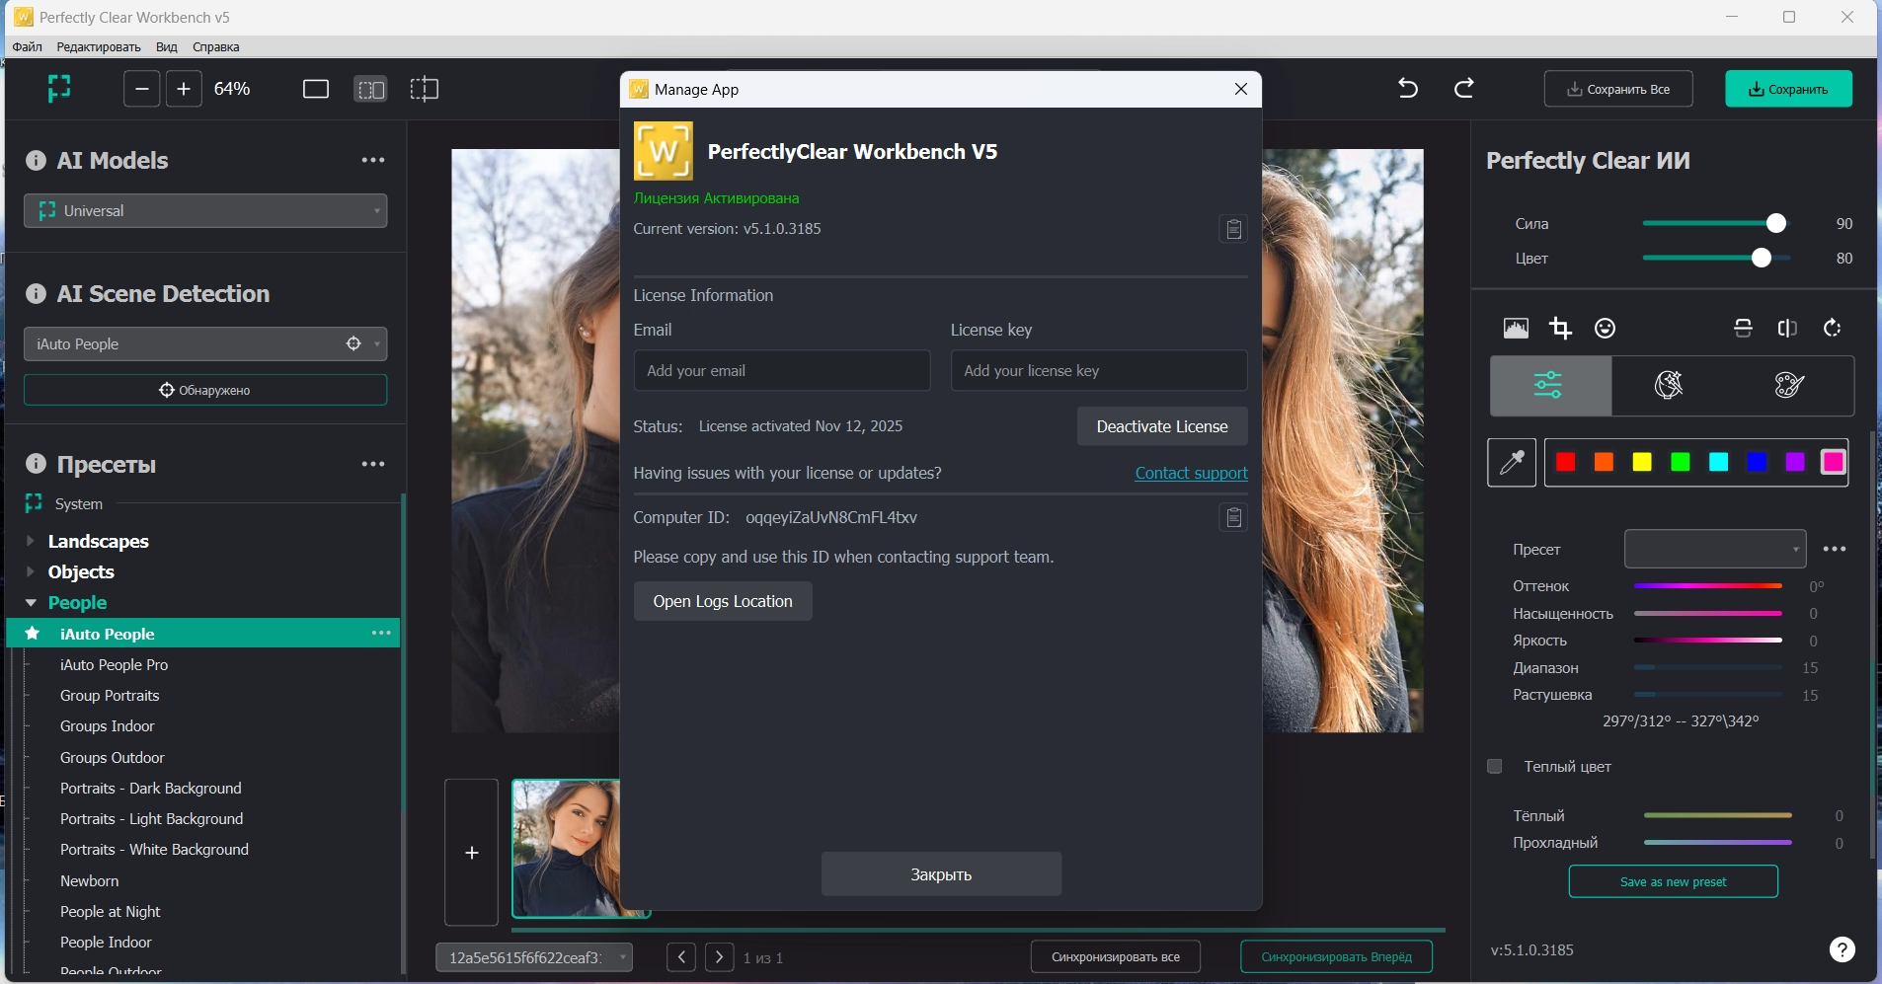Click the plus tile to add an image
This screenshot has height=984, width=1882.
click(472, 853)
